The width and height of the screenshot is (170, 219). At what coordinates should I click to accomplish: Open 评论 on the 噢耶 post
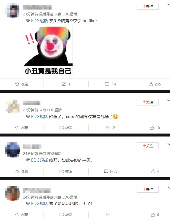110,172
